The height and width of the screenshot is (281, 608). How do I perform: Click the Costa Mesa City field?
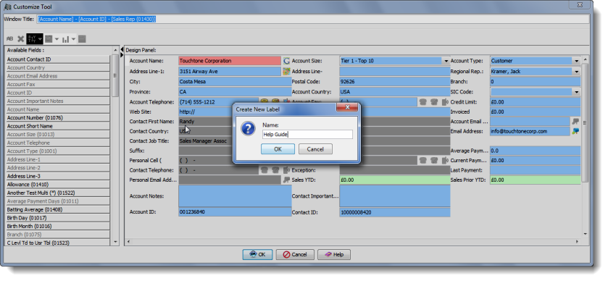(x=235, y=82)
